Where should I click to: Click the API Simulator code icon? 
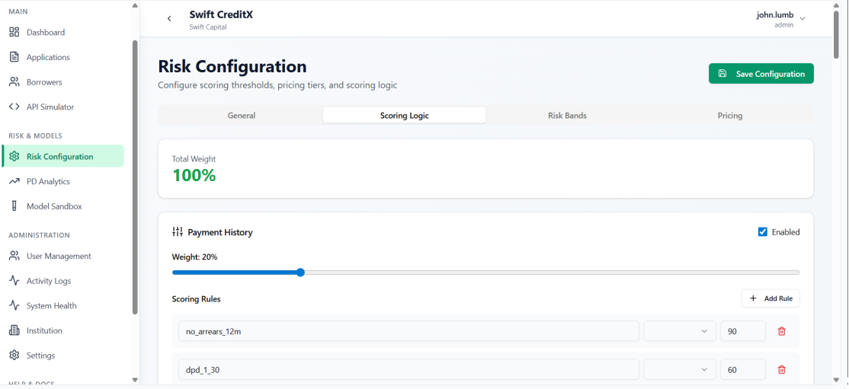(14, 107)
